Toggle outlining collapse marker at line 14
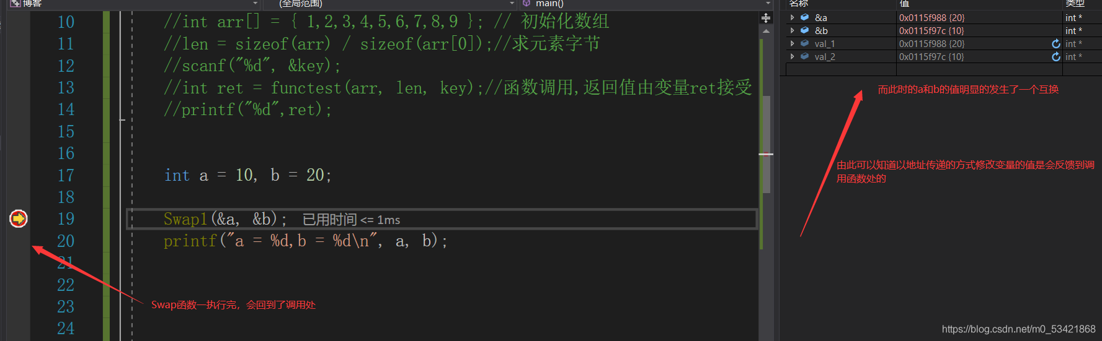 [x=122, y=119]
